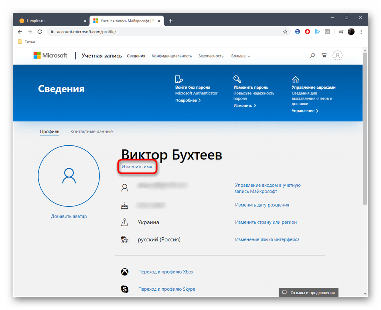Bookmark page with star icon
The width and height of the screenshot is (381, 310).
[x=285, y=32]
